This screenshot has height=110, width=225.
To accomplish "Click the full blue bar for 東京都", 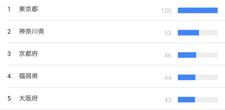I will click(198, 10).
